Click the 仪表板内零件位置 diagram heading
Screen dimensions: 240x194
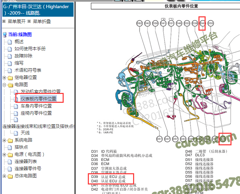181,6
